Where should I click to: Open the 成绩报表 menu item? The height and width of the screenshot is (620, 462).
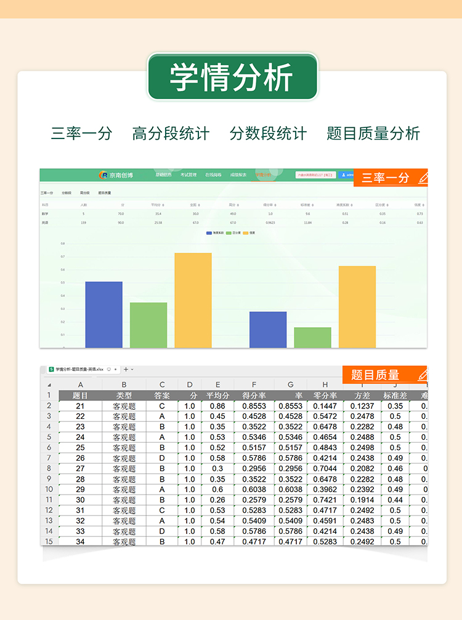[x=238, y=175]
